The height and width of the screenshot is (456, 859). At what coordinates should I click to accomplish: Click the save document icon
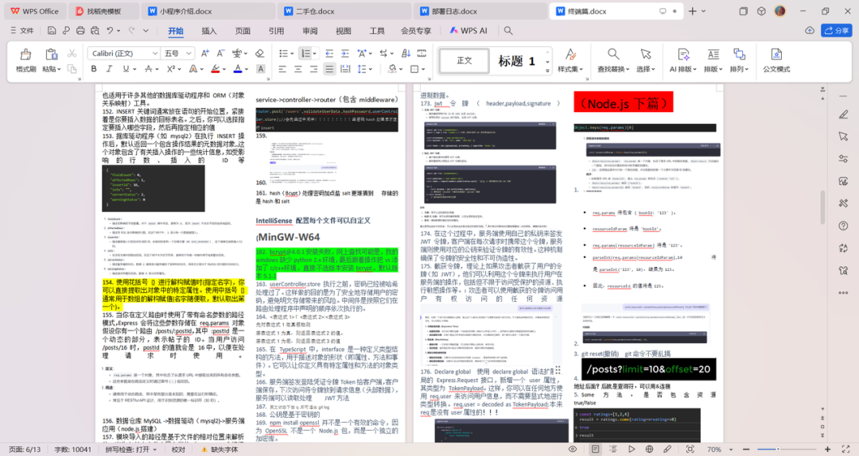pos(52,31)
